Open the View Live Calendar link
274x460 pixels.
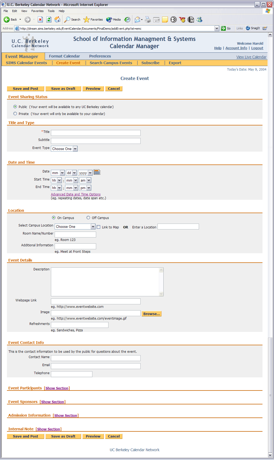click(x=251, y=57)
